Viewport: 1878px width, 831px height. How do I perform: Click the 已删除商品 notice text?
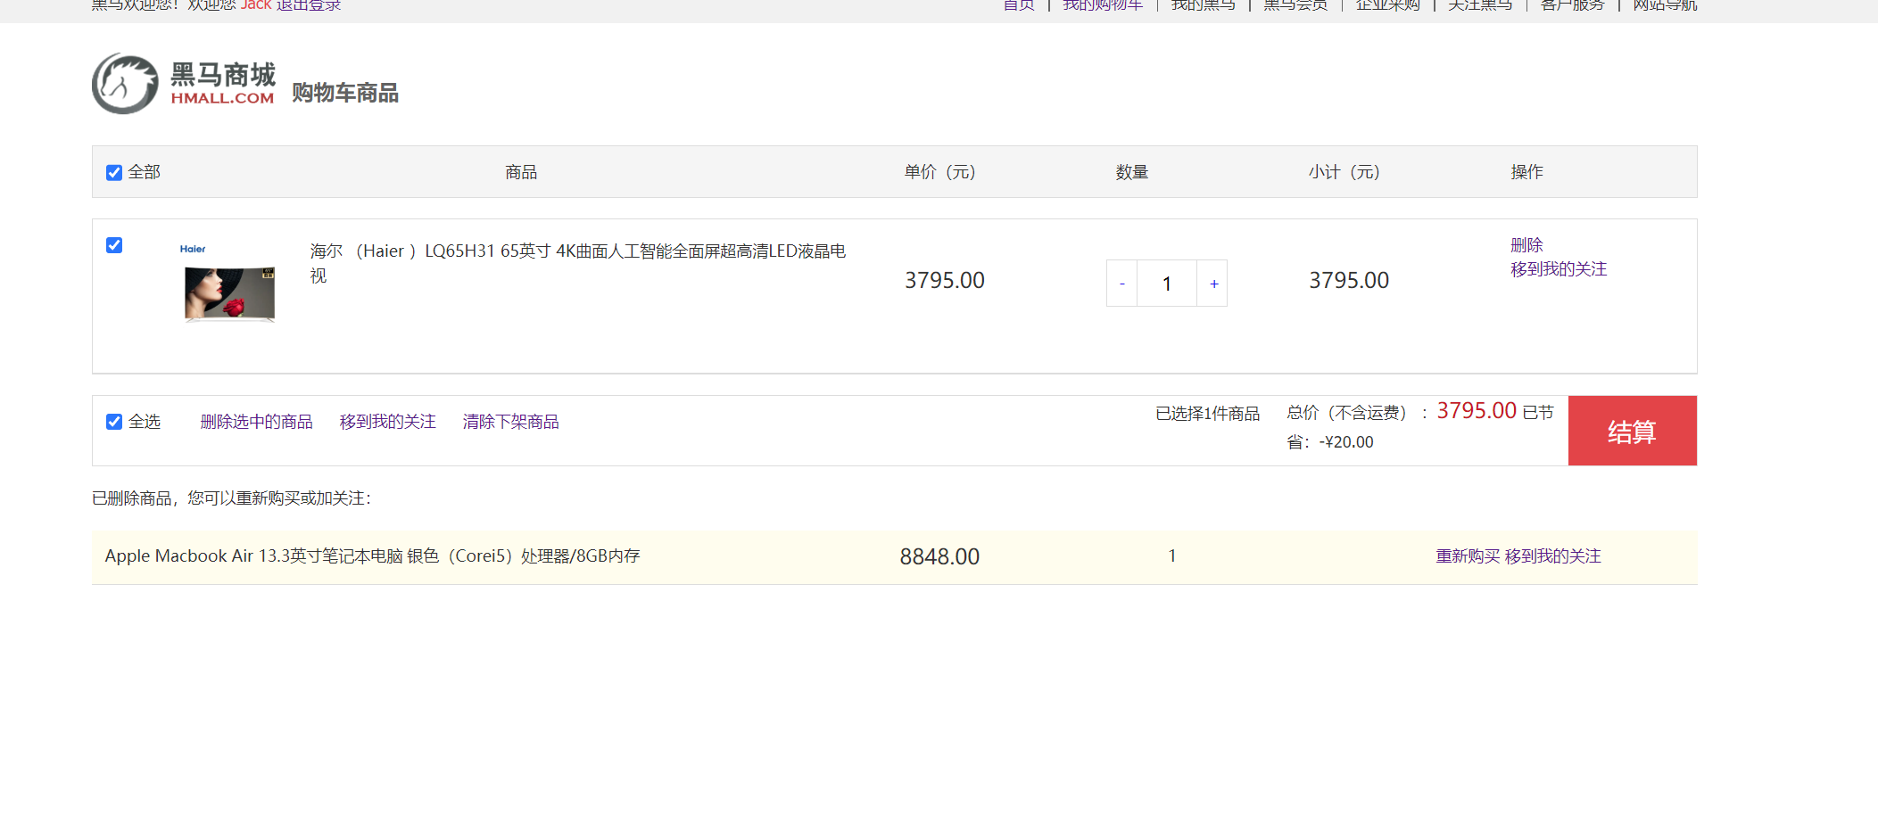coord(232,498)
